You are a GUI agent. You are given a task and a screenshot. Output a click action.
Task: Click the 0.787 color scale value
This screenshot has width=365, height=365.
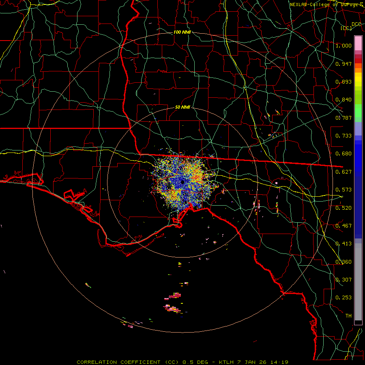344,118
